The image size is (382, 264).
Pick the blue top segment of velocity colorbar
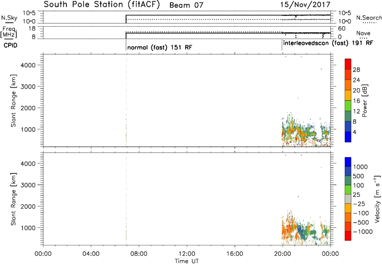[x=348, y=162]
